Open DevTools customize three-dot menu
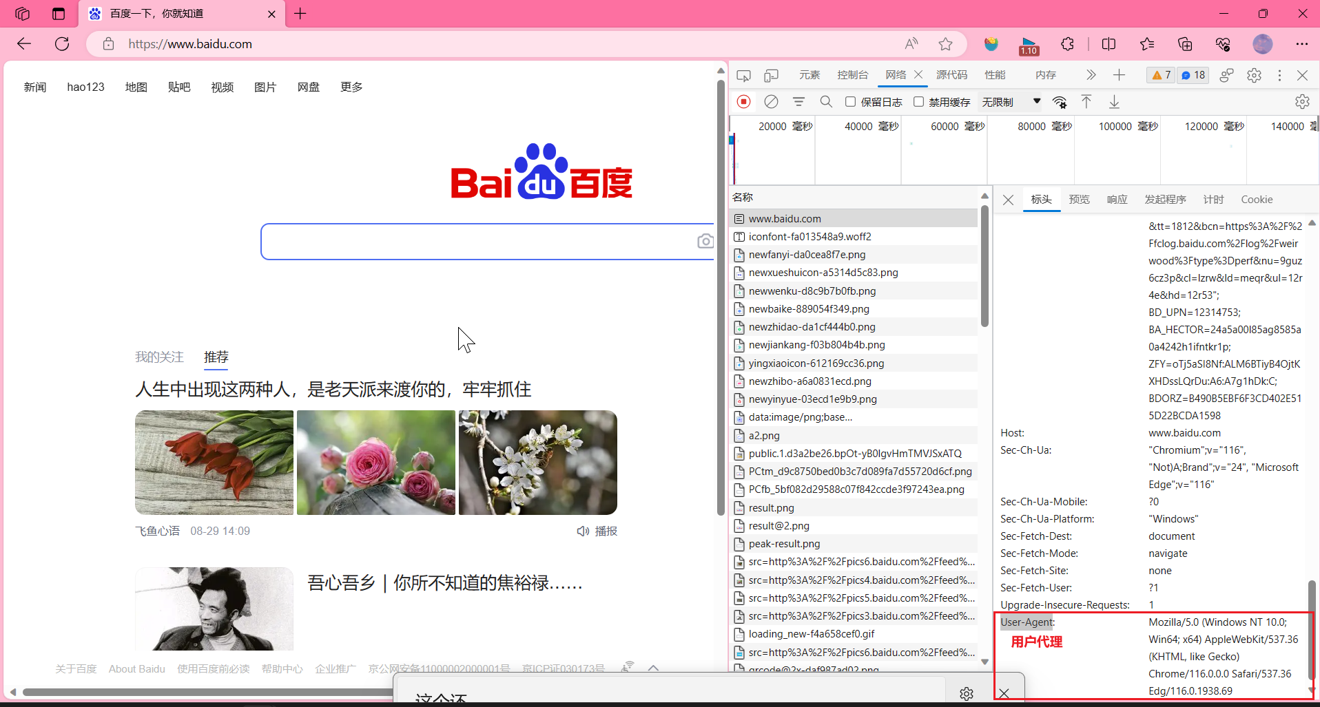 1279,75
